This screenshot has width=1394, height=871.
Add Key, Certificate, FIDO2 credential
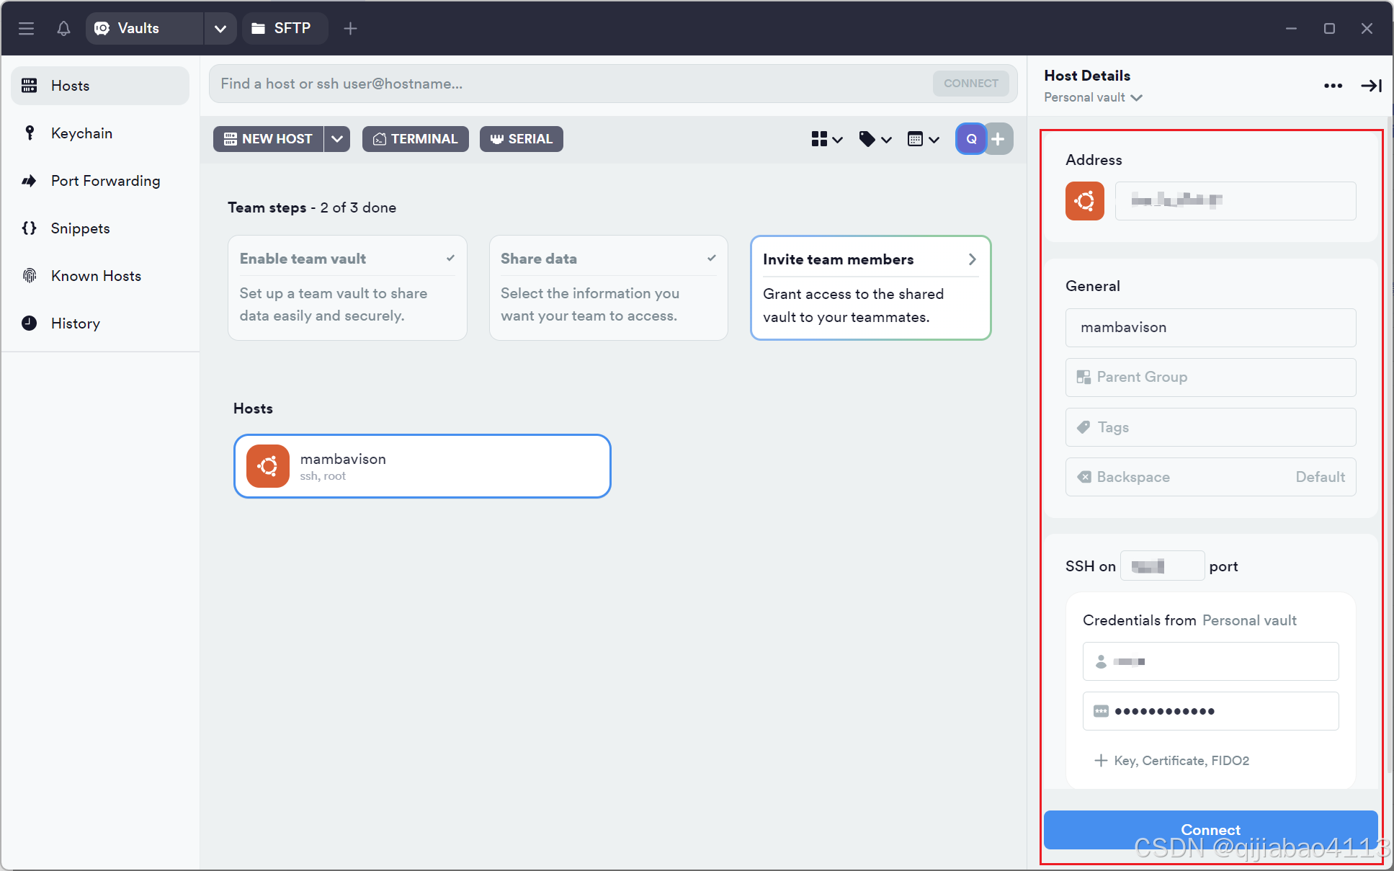click(x=1172, y=761)
